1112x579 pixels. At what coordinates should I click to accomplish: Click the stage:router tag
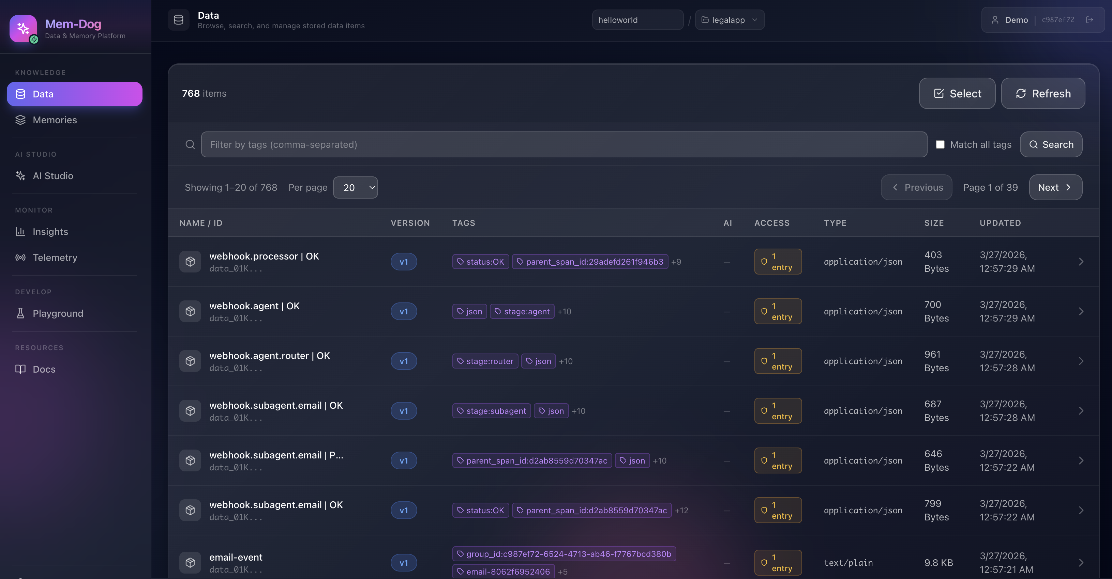[485, 361]
